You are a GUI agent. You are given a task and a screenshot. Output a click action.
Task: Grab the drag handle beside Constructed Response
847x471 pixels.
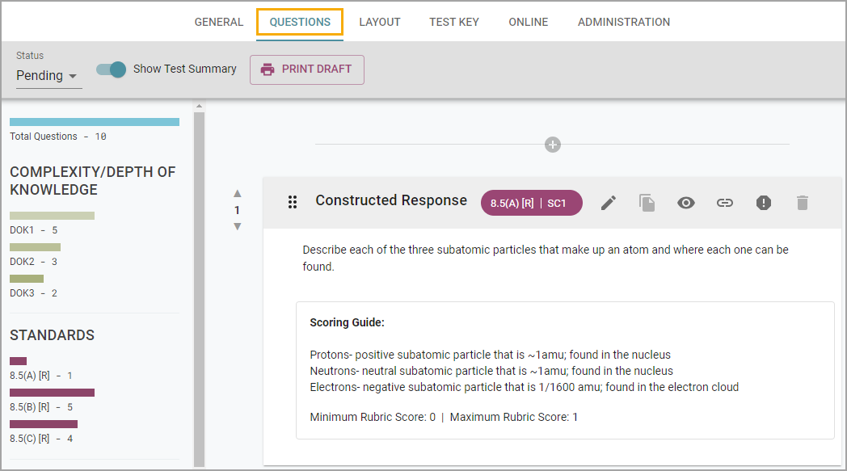click(293, 202)
